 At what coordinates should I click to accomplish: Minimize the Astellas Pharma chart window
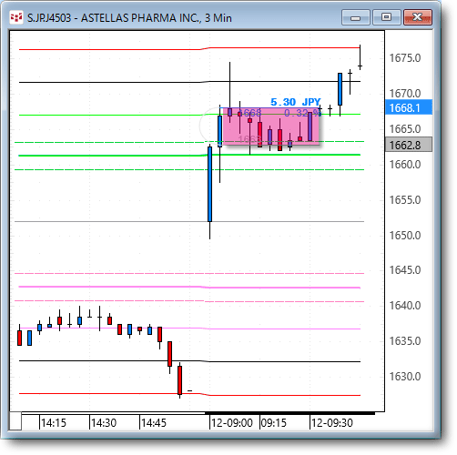click(x=355, y=17)
